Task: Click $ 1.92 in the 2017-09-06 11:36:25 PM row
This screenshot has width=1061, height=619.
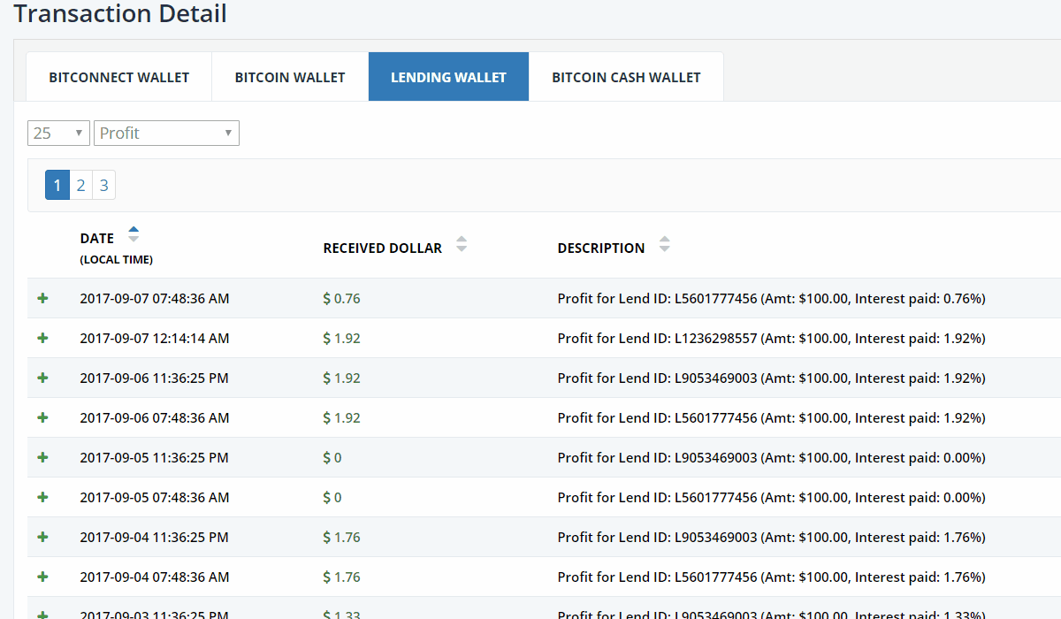Action: point(342,378)
